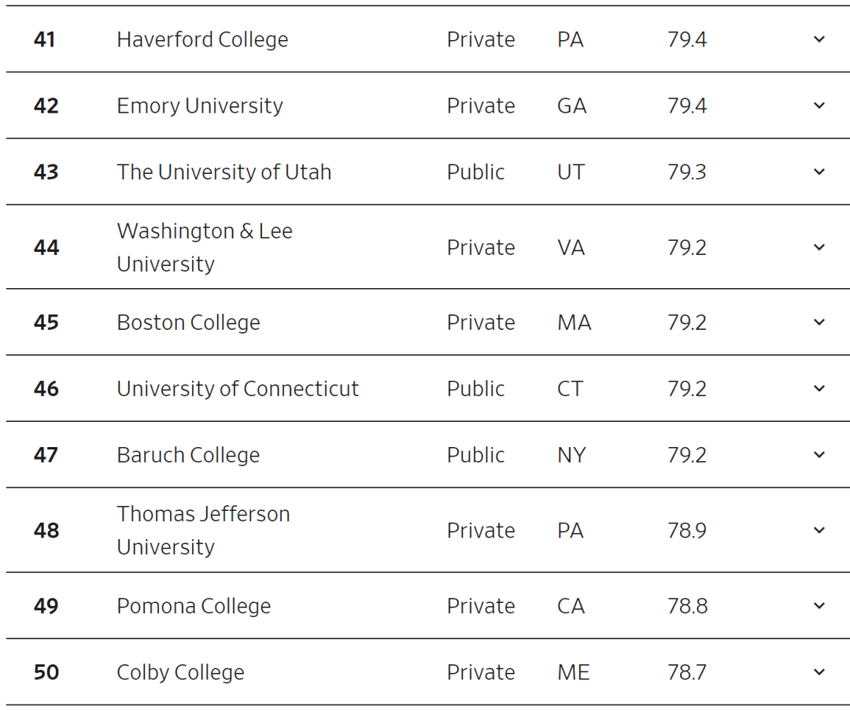Toggle the Baruch College row chevron
Image resolution: width=850 pixels, height=710 pixels.
coord(819,454)
